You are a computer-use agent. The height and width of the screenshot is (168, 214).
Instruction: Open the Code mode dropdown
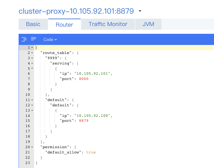[50, 40]
